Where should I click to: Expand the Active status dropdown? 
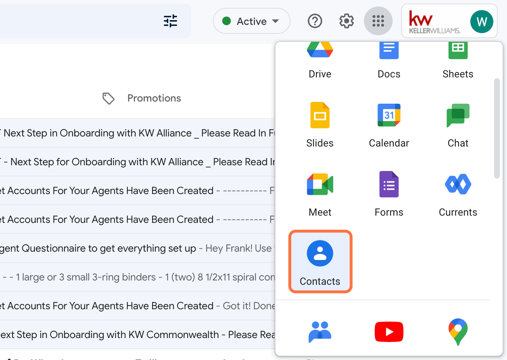(251, 21)
